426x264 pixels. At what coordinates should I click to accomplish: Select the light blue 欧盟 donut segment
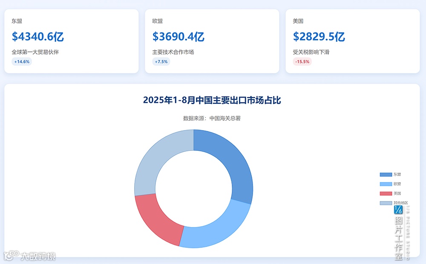point(217,230)
